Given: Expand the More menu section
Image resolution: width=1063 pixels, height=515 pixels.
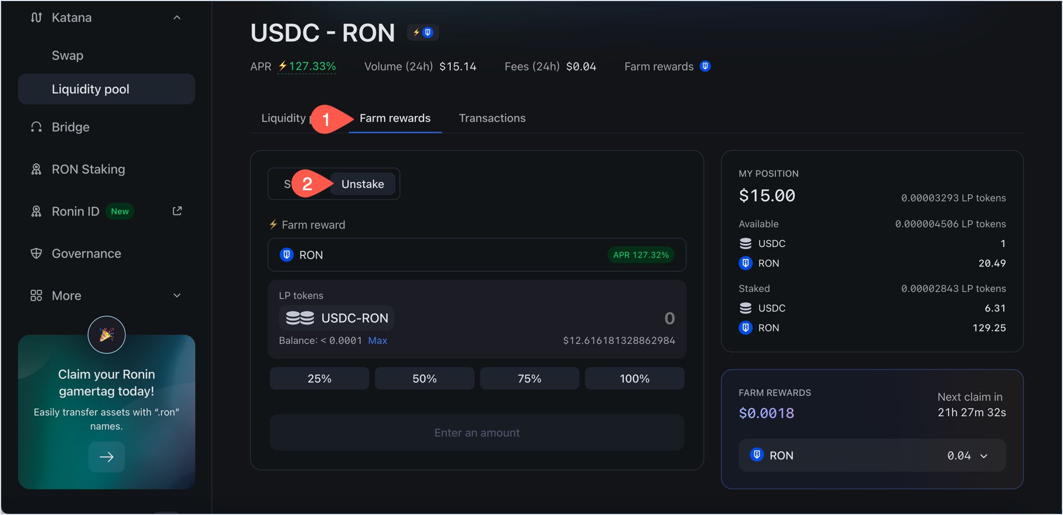Looking at the screenshot, I should 177,295.
